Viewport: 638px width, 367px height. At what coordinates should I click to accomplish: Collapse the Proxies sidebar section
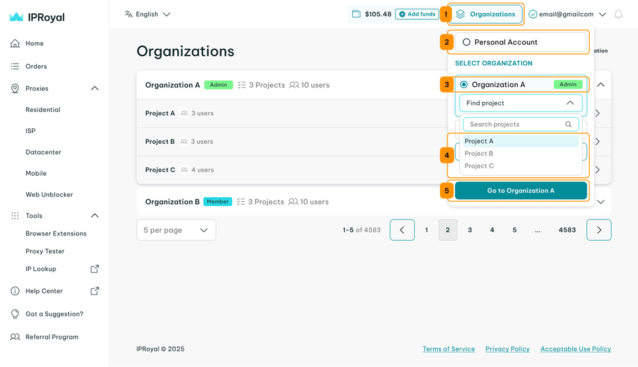pos(95,88)
